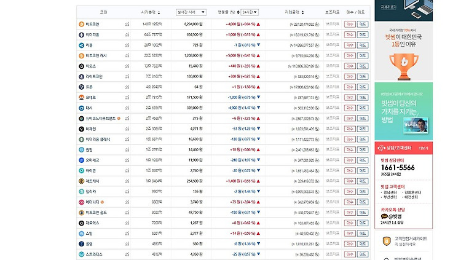This screenshot has height=260, width=461.
Task: Click the 고객안전거래가이드 link
Action: pyautogui.click(x=411, y=239)
